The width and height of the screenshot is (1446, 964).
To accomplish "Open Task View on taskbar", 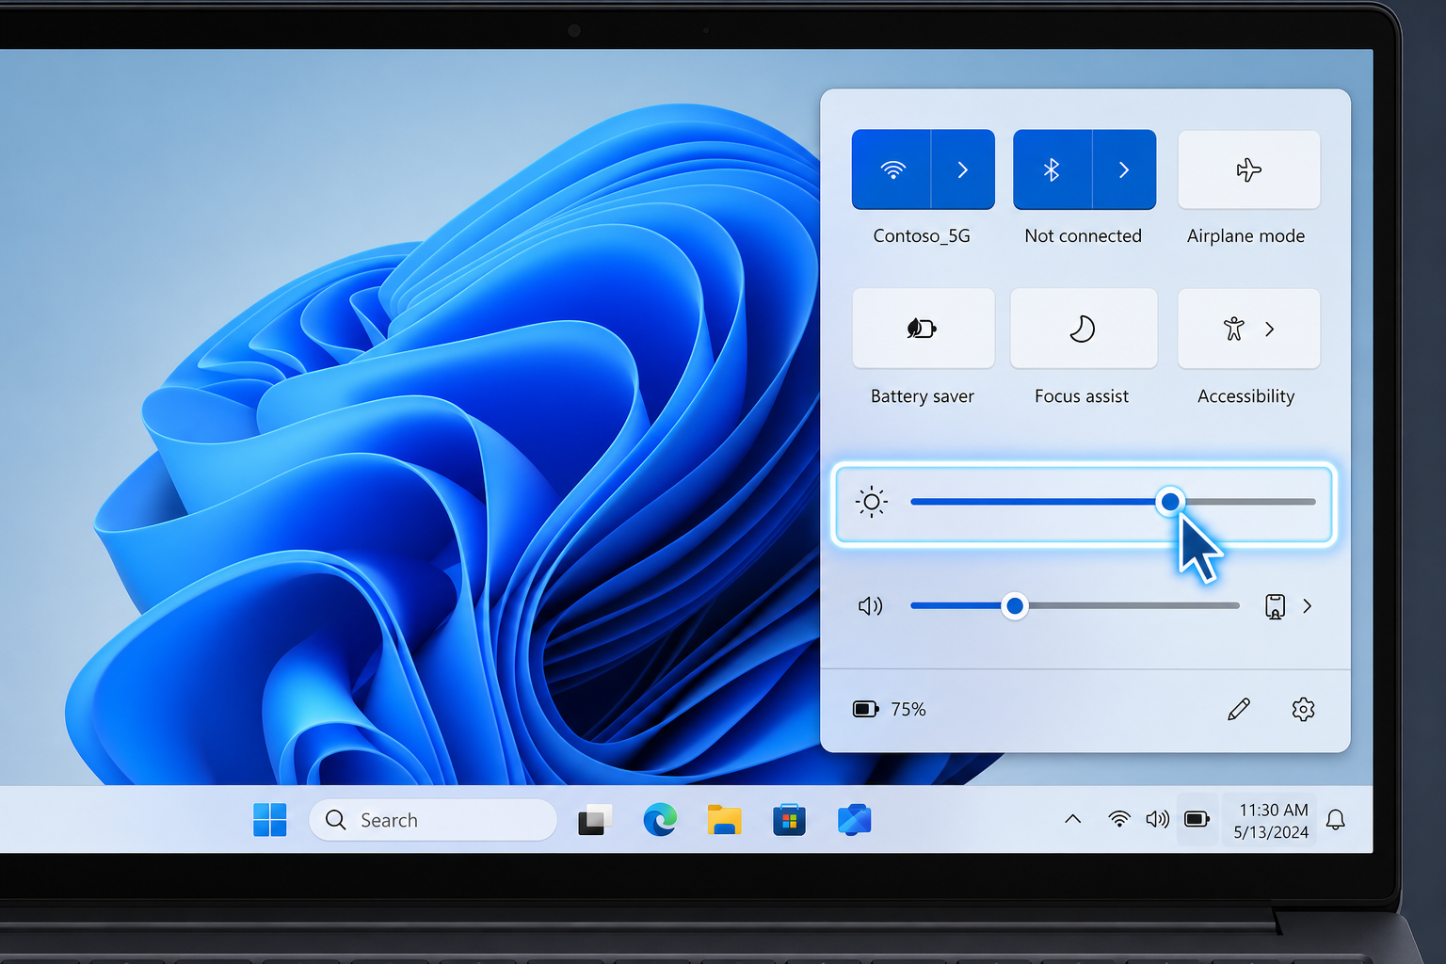I will click(x=595, y=820).
